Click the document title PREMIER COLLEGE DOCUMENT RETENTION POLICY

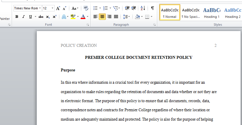139,57
